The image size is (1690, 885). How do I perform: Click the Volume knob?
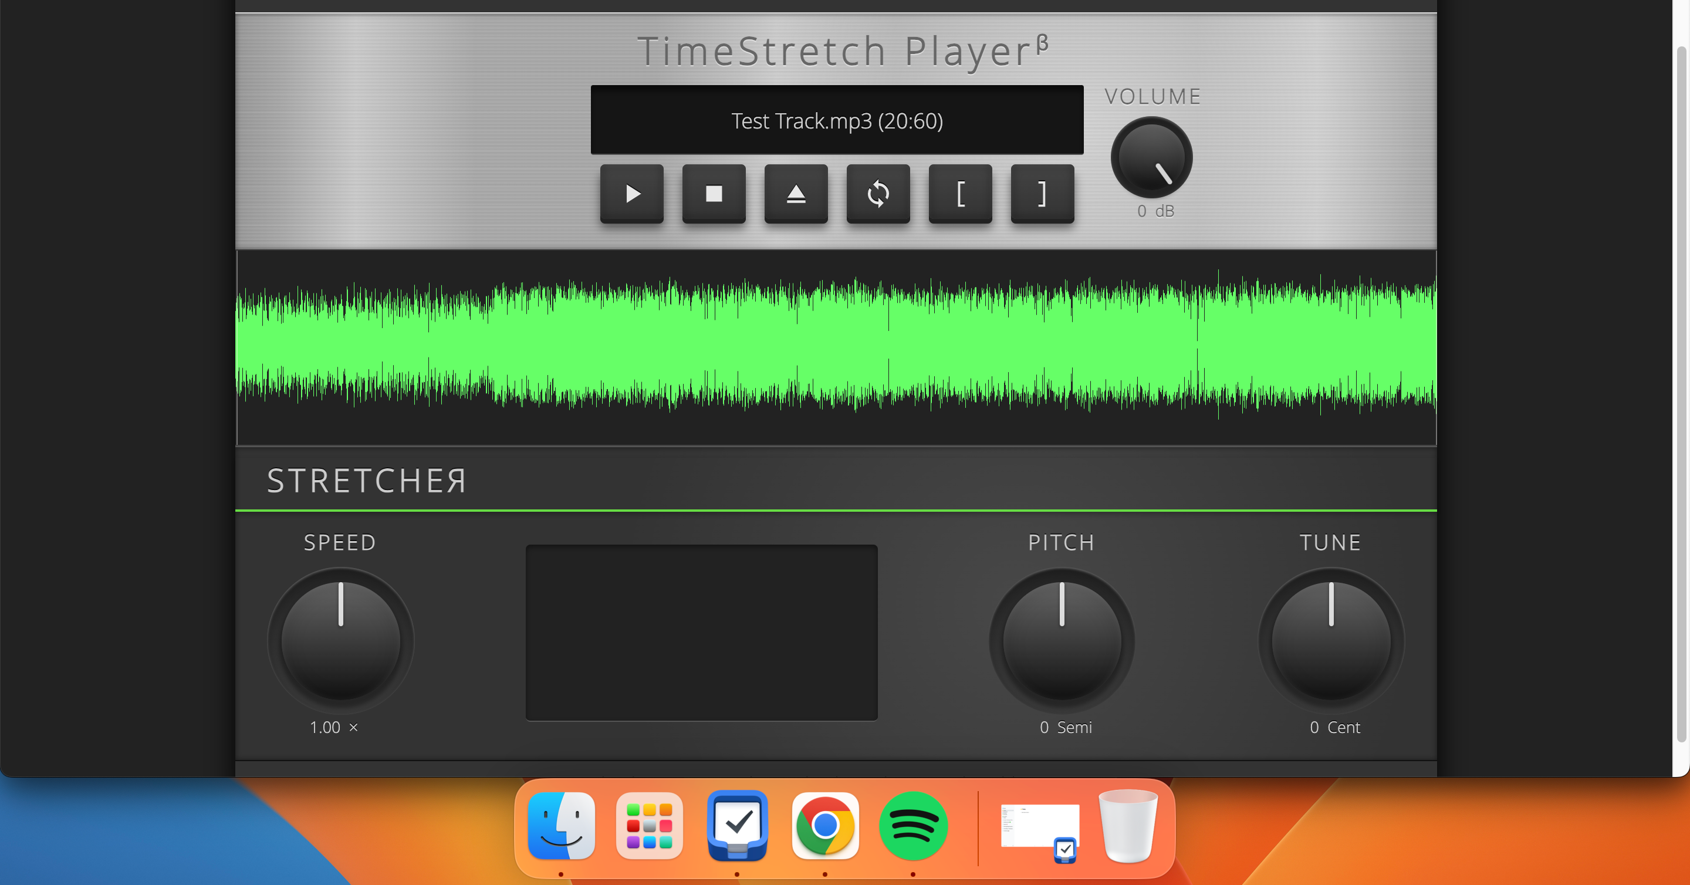tap(1151, 158)
